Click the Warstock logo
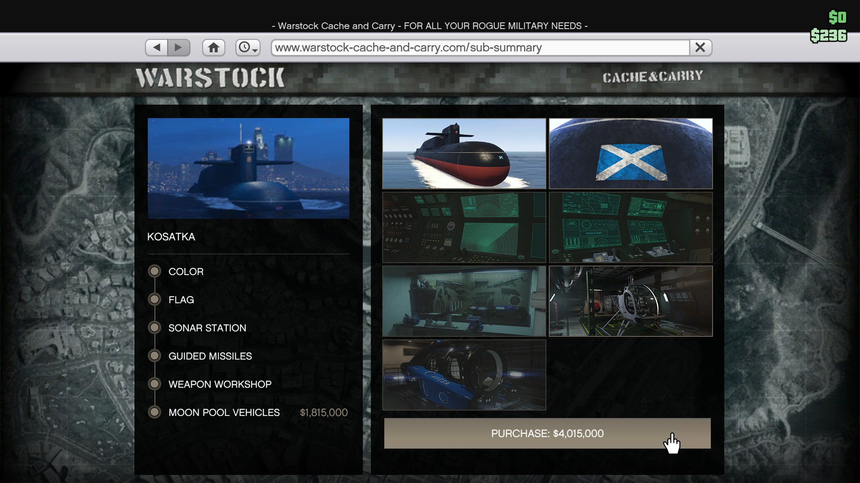Screen dimensions: 860x483 click(x=210, y=78)
